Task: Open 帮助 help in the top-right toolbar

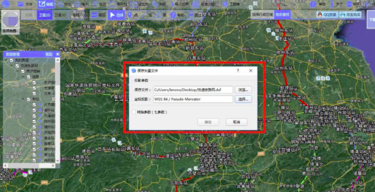Action: 318,4
